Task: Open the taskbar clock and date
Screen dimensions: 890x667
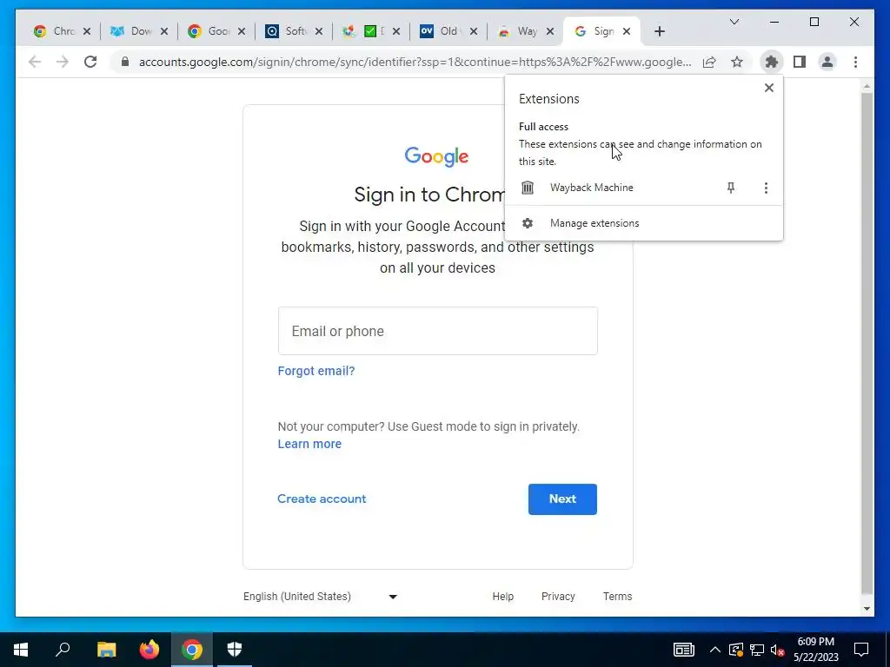Action: [x=815, y=650]
